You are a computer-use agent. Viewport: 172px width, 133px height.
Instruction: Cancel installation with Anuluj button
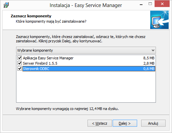(153, 123)
